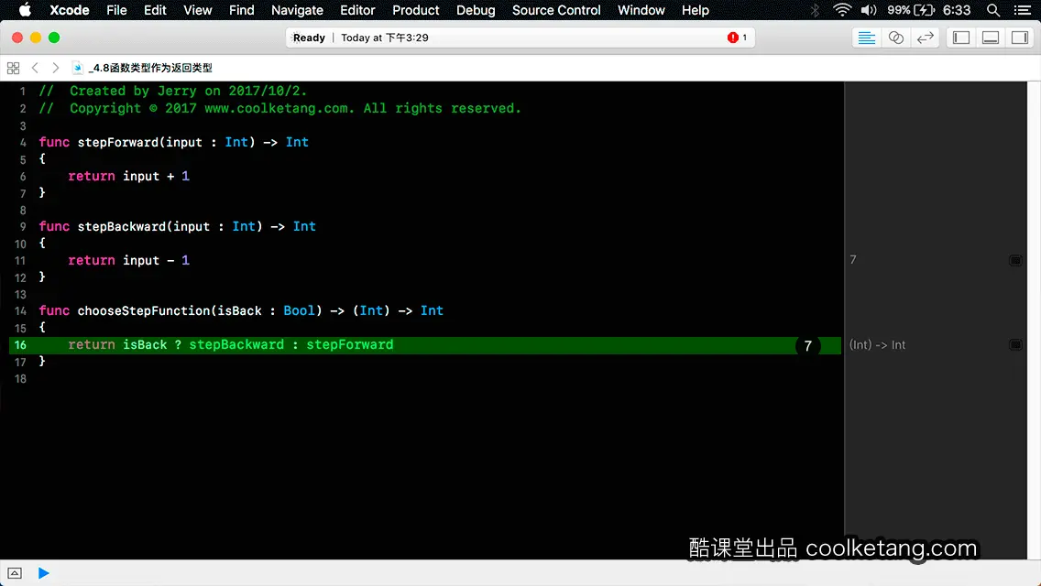Open the View menu
Screen dimensions: 1041x586
pos(197,10)
